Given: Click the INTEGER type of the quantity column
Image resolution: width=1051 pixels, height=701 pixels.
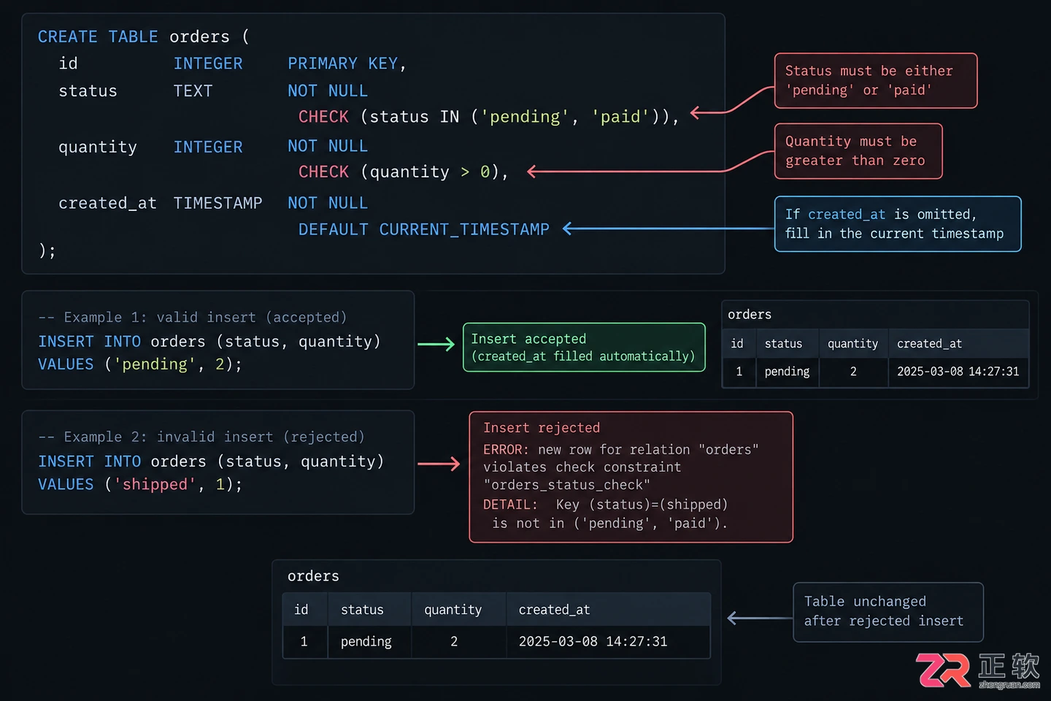Looking at the screenshot, I should pyautogui.click(x=208, y=148).
